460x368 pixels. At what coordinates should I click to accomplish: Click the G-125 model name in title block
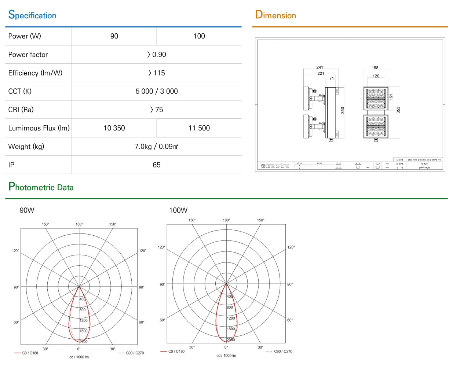424,164
